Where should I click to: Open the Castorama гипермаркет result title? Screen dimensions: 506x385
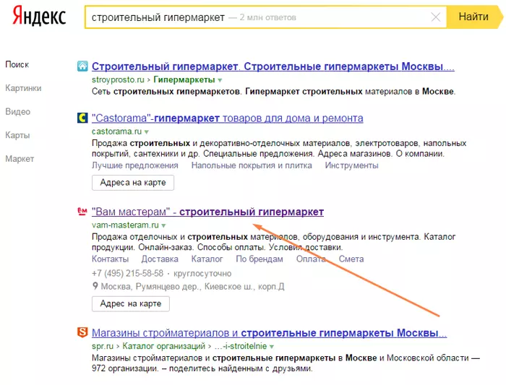[228, 118]
